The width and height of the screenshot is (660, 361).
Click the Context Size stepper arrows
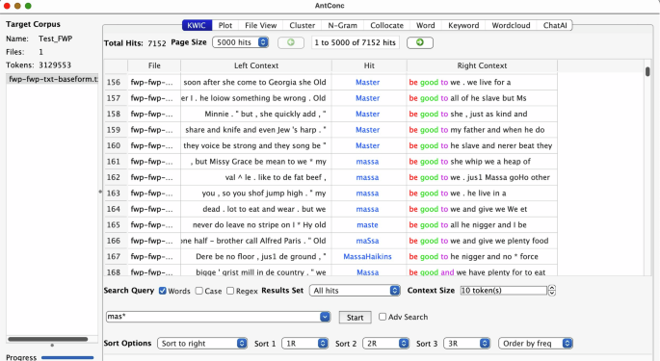[552, 291]
